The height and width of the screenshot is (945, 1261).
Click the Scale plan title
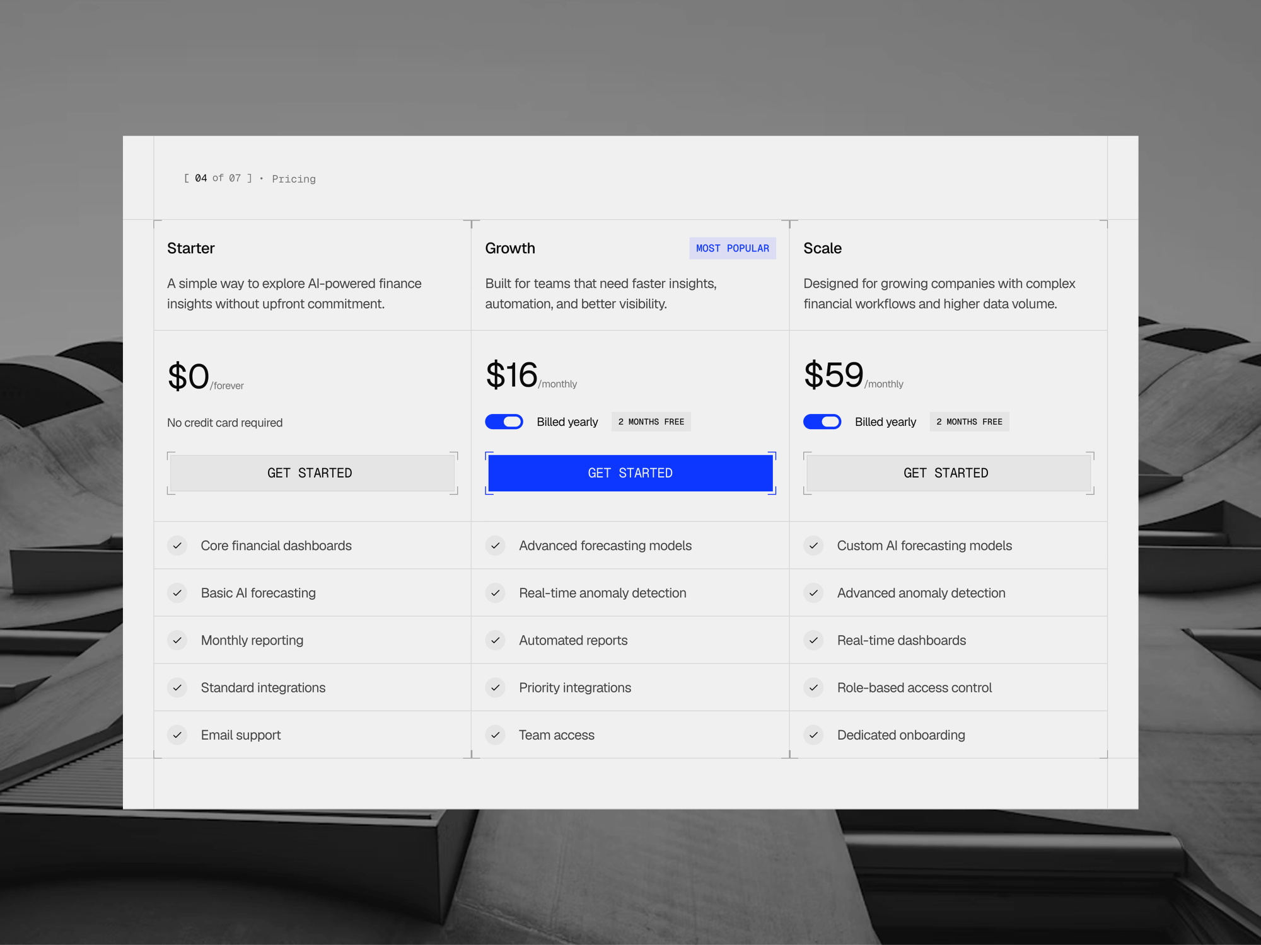click(x=822, y=248)
